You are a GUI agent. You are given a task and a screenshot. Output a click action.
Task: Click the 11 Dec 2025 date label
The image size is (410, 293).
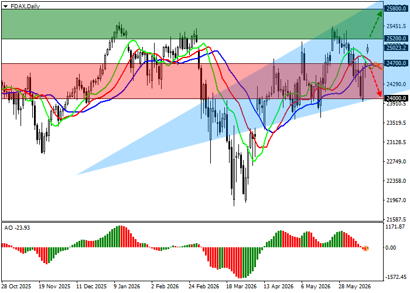[91, 287]
